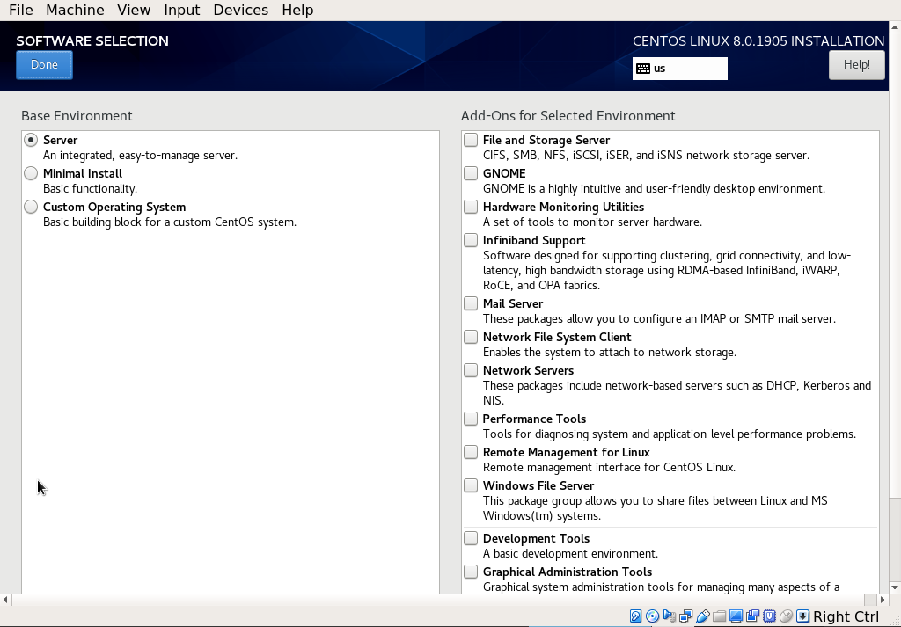Viewport: 901px width, 627px height.
Task: Open the Devices menu
Action: (x=240, y=10)
